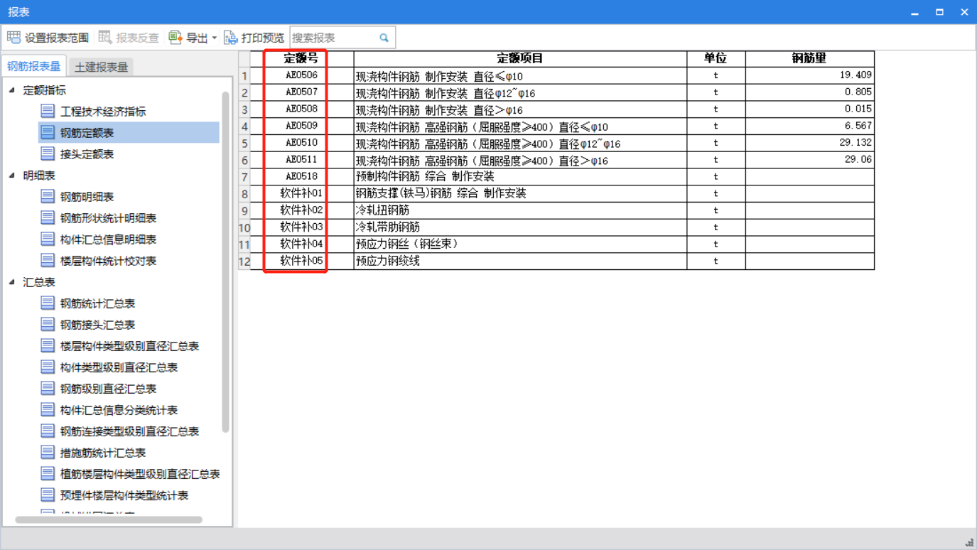Image resolution: width=977 pixels, height=550 pixels.
Task: Select 构件汇总信息明细表 in the tree
Action: pos(108,239)
